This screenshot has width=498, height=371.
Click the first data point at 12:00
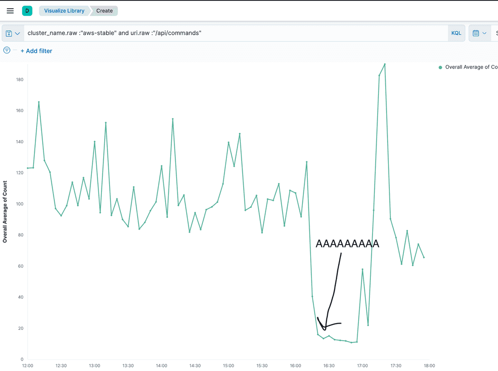(28, 168)
